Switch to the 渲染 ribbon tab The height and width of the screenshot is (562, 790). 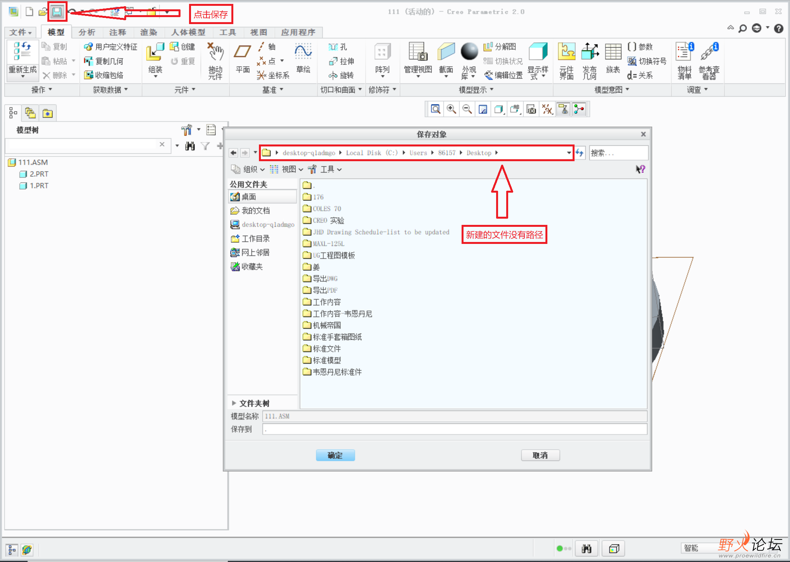(149, 32)
